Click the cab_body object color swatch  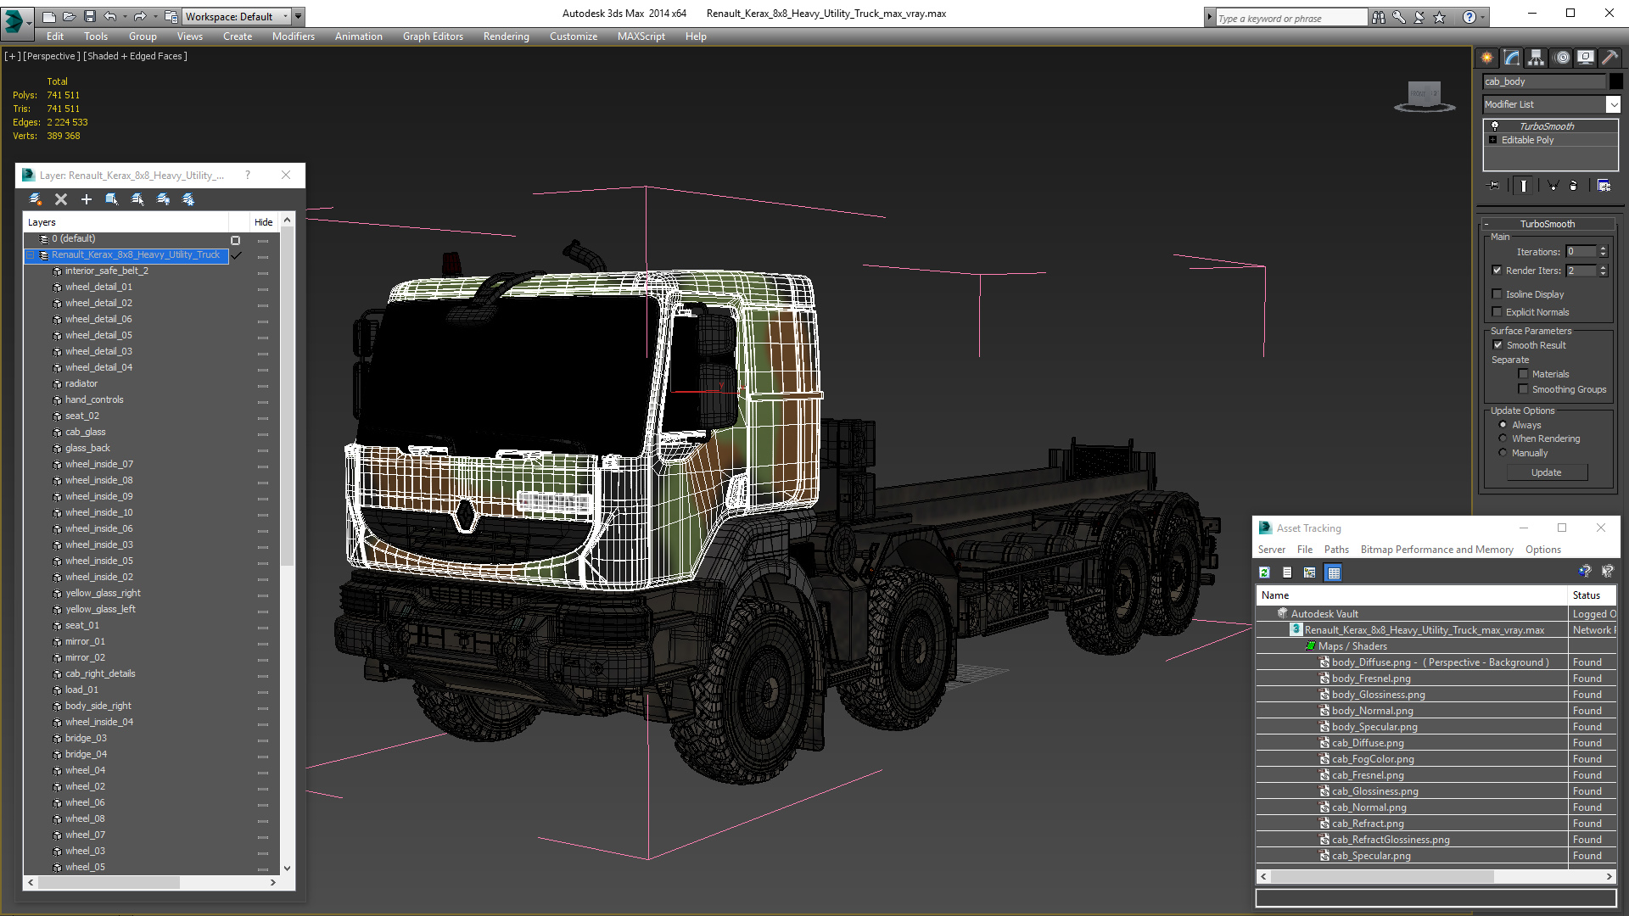(1615, 81)
